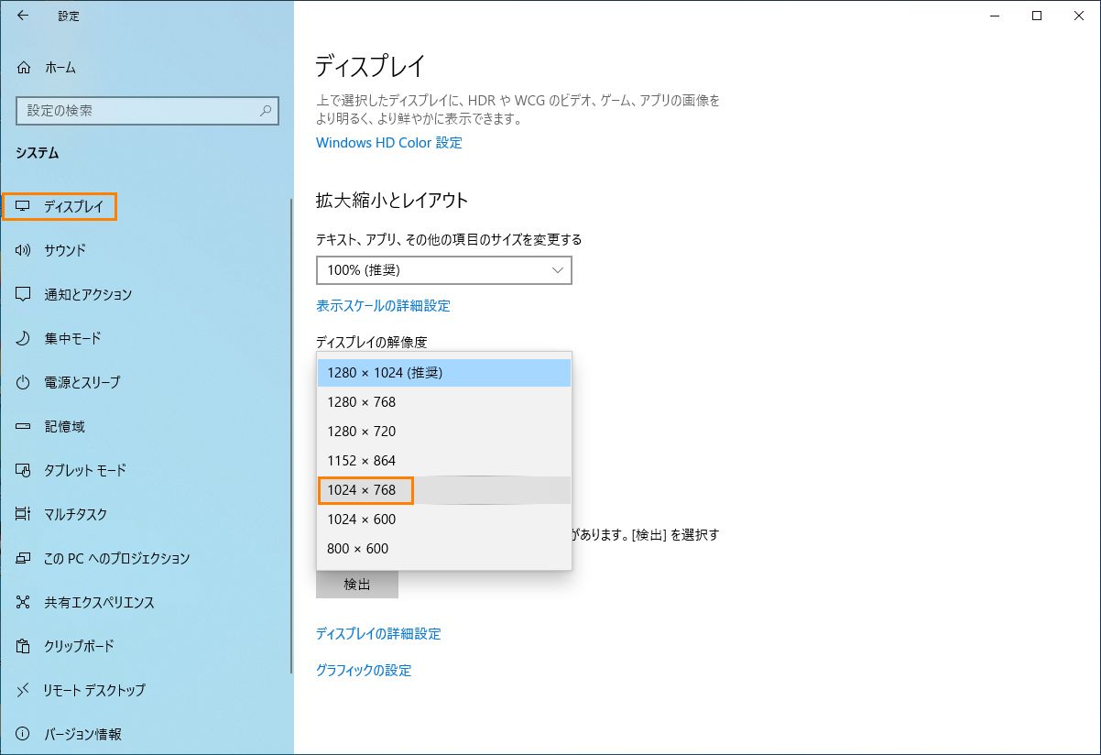Click the 検出 button

pyautogui.click(x=356, y=585)
